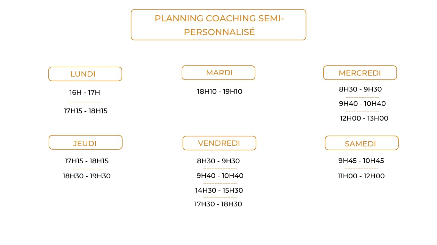
Task: Click Saturday's 11H00 - 12H00 slot
Action: (x=361, y=176)
